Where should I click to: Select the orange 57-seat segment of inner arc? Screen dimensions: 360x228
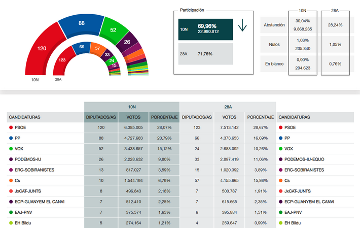coord(97,49)
